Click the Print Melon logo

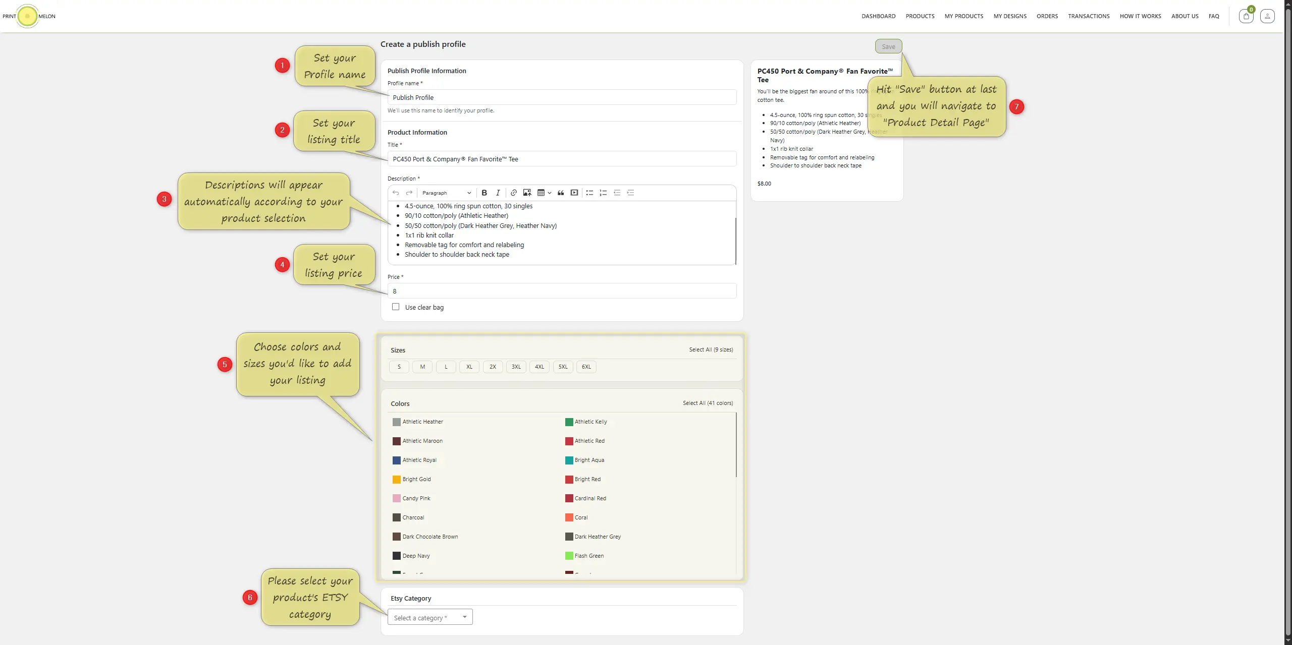pyautogui.click(x=28, y=16)
